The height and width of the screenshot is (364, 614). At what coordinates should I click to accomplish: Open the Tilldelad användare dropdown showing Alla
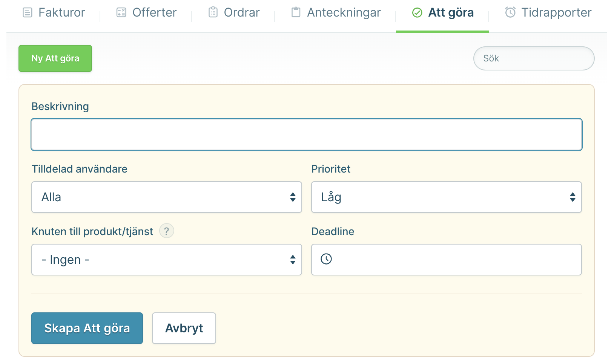pos(167,197)
